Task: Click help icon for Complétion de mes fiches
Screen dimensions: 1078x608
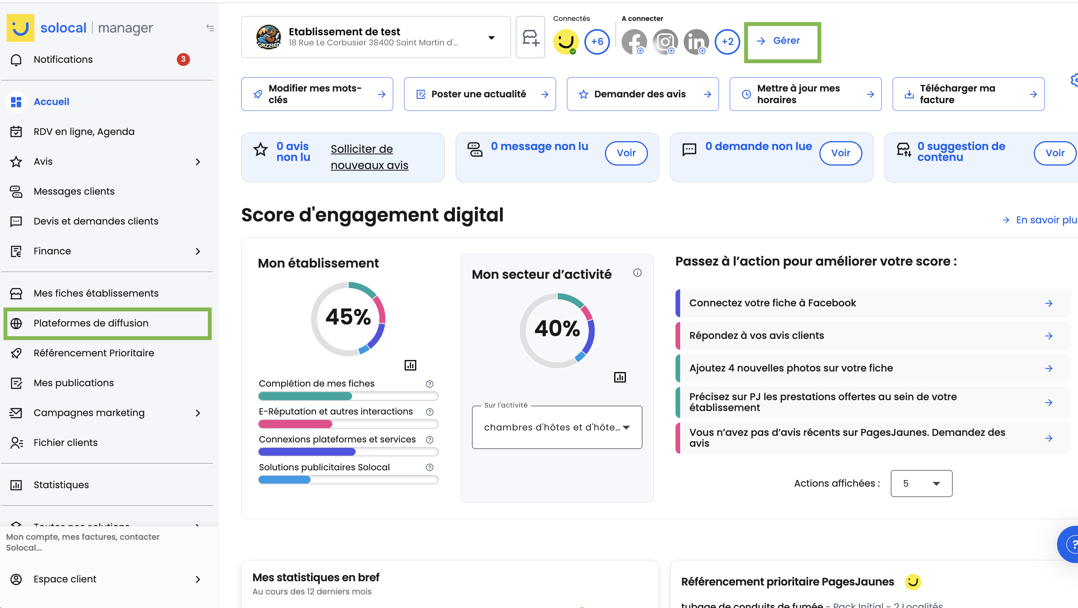Action: pos(429,384)
